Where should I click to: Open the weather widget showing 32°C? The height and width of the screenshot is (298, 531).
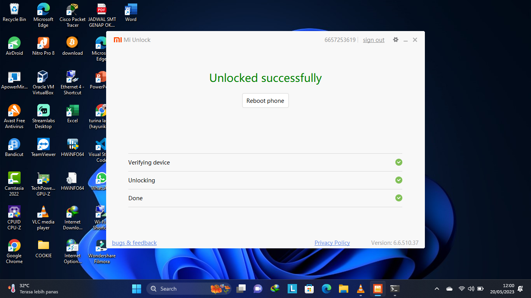click(33, 289)
